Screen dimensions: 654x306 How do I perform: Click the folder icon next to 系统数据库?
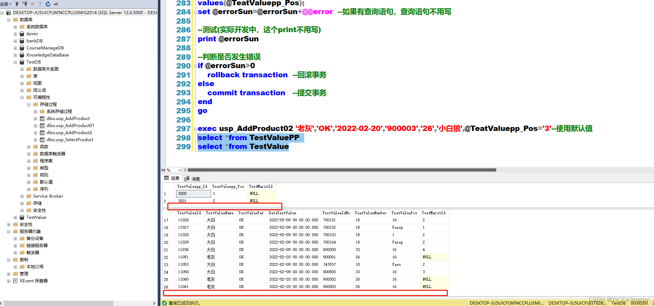tap(22, 27)
